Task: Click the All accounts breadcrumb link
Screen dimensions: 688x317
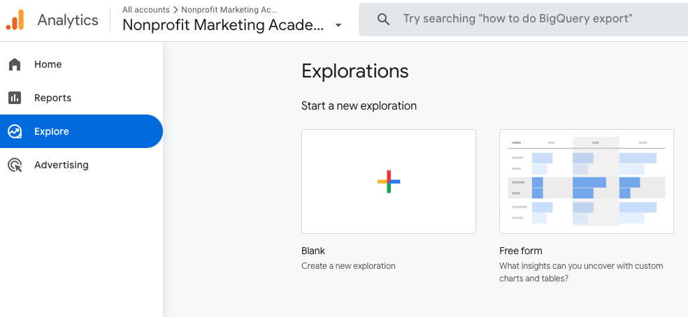Action: (145, 10)
